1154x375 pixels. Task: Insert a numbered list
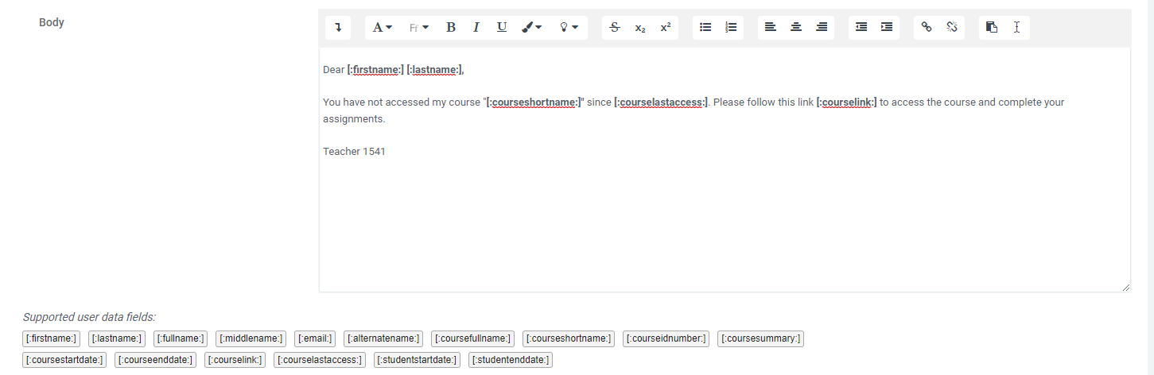click(731, 28)
